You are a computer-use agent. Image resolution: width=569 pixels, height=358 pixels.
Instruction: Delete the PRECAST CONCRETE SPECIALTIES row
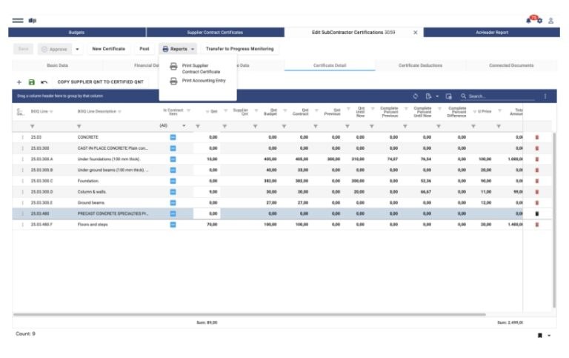[x=537, y=213]
